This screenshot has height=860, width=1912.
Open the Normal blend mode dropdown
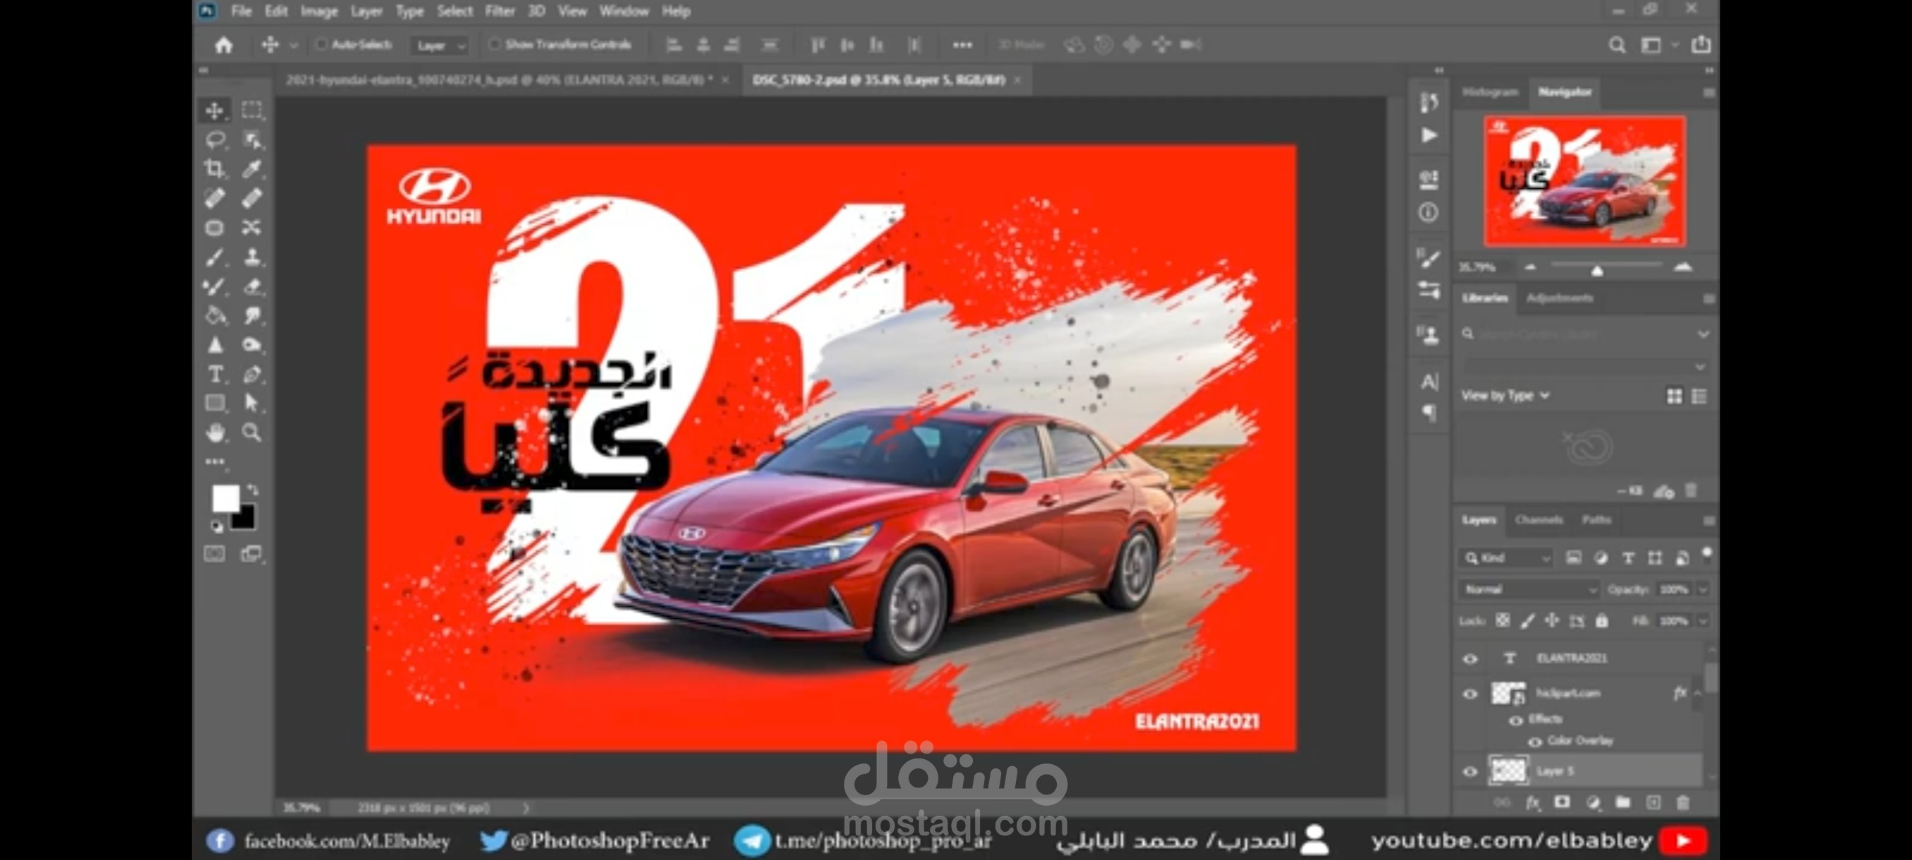(x=1529, y=590)
